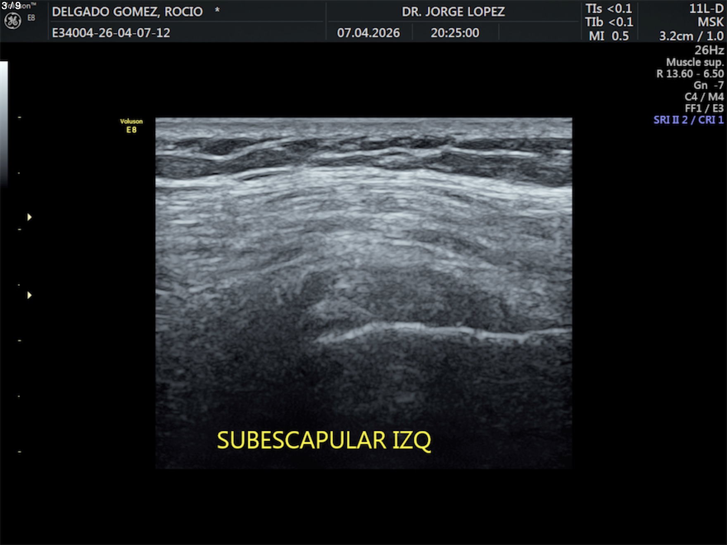Click the Gn -7 gain setting
This screenshot has height=545, width=727.
[708, 85]
